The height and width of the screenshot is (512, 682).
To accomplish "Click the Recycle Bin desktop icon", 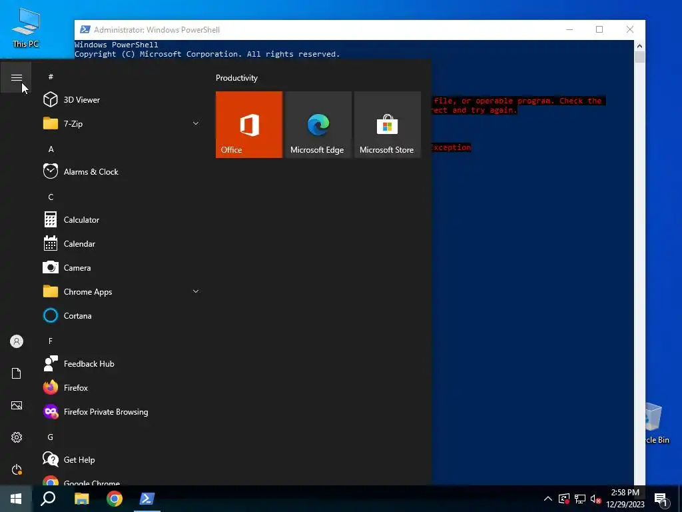I will tap(657, 423).
